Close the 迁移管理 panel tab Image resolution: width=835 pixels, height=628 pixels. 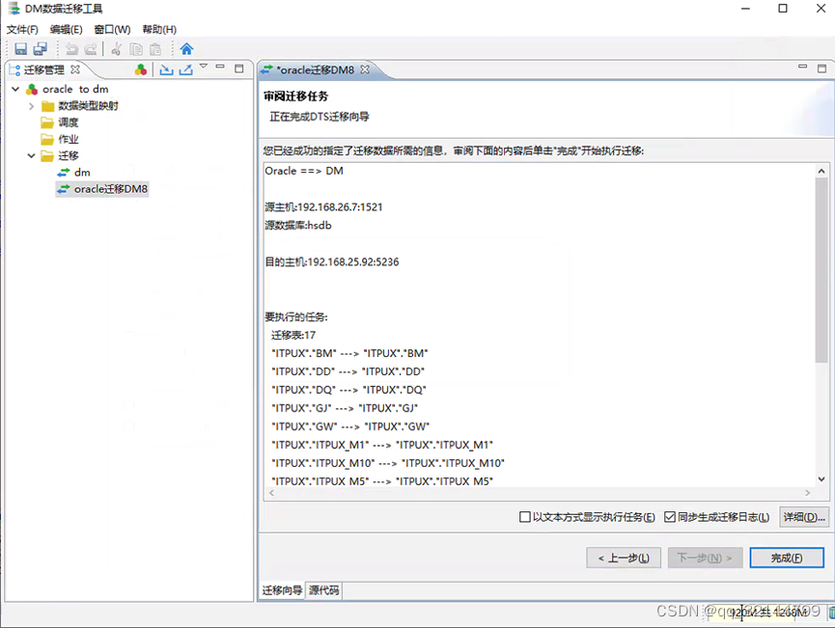[x=75, y=69]
